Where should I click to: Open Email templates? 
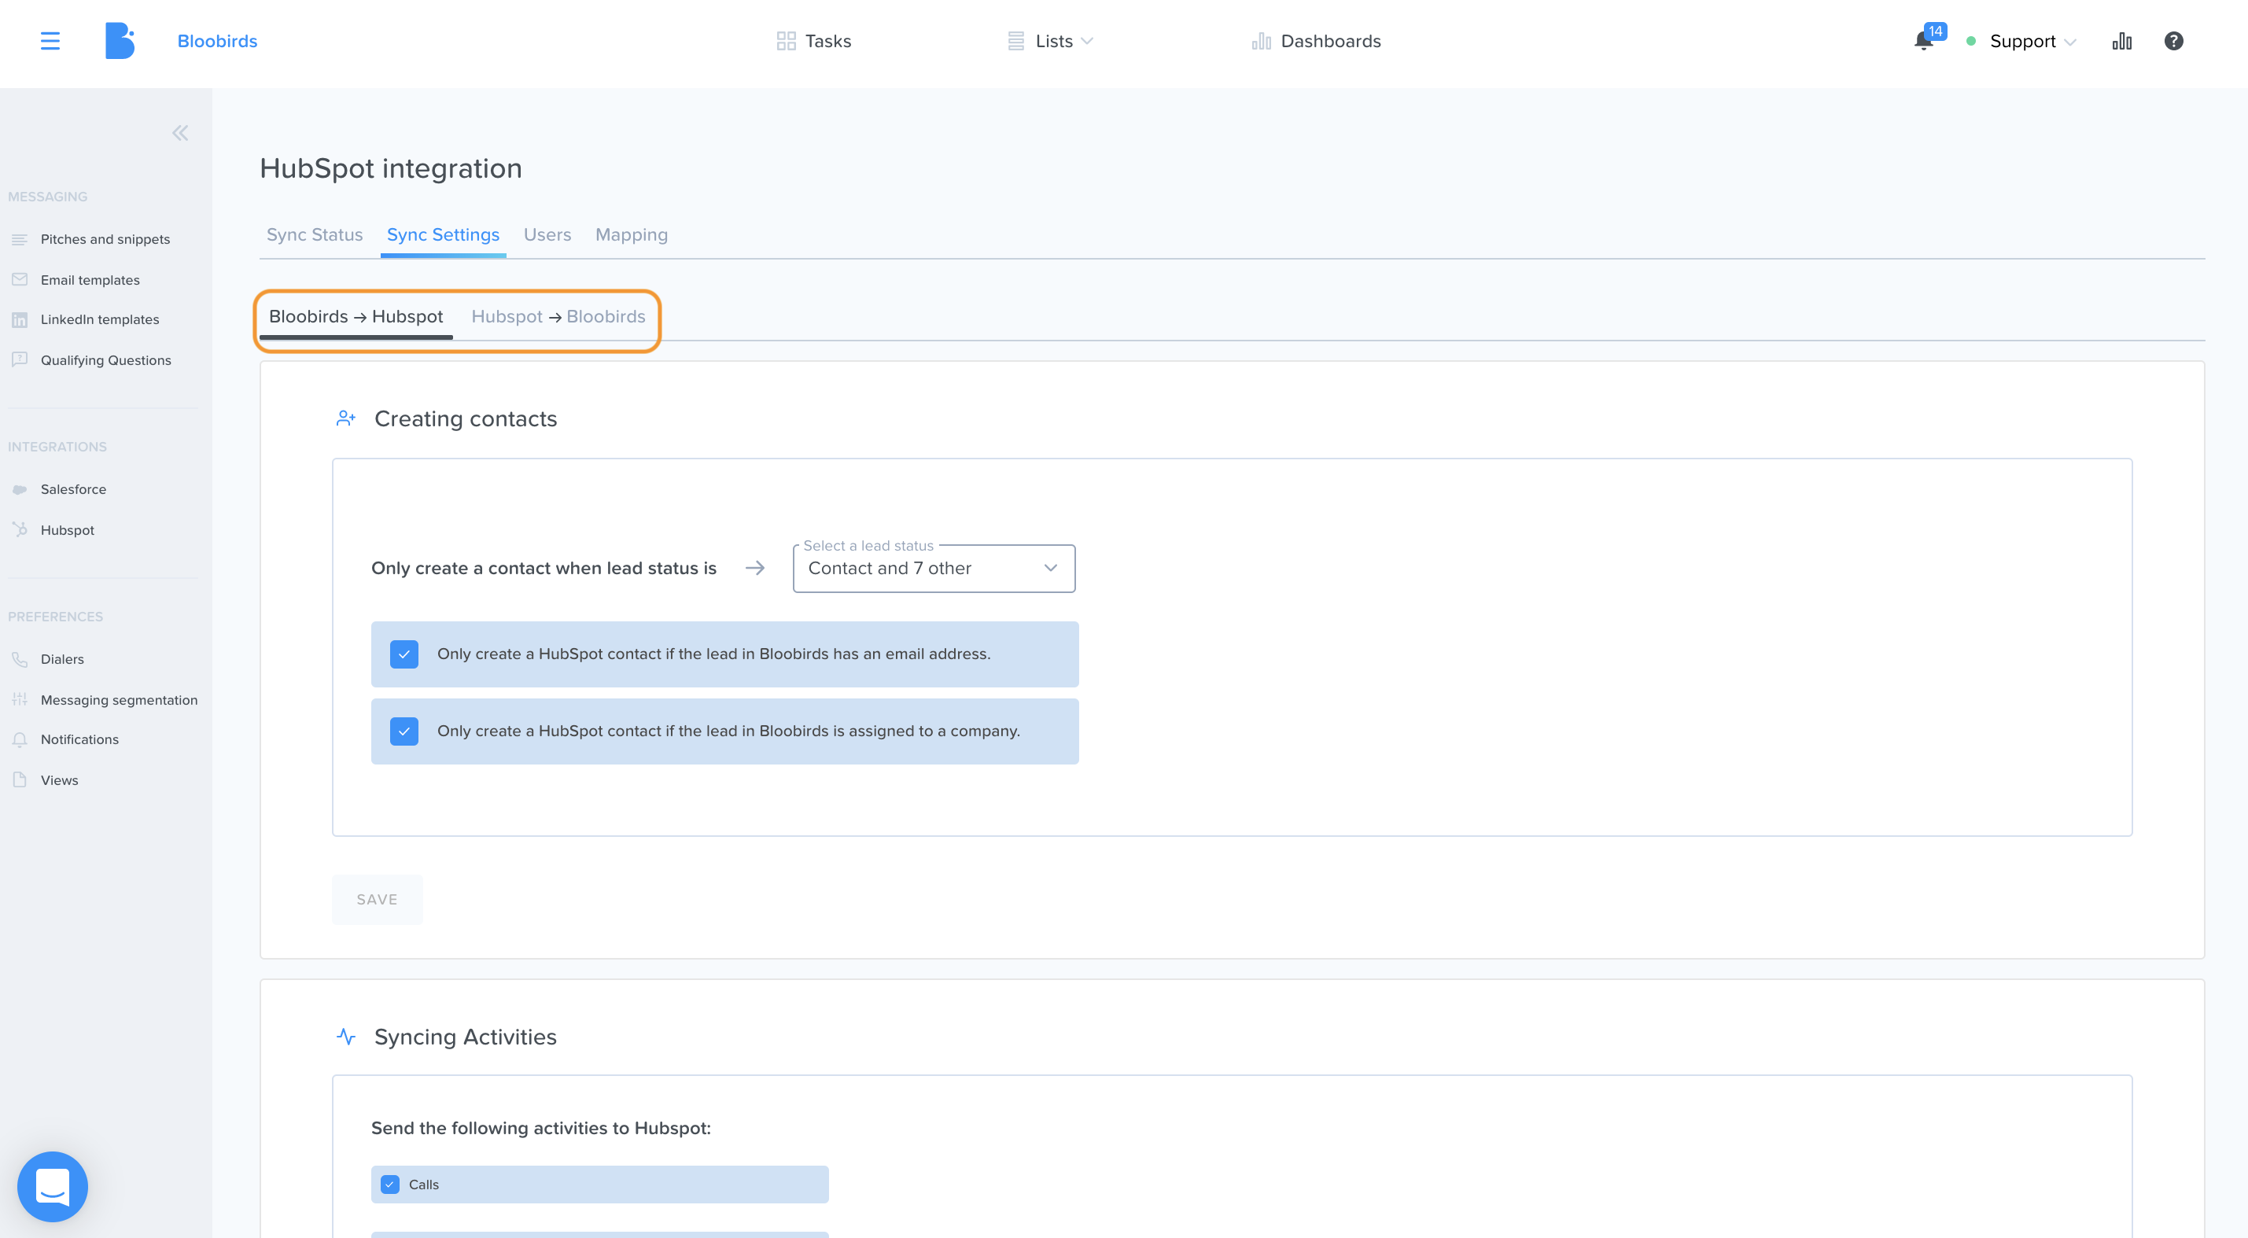coord(90,280)
